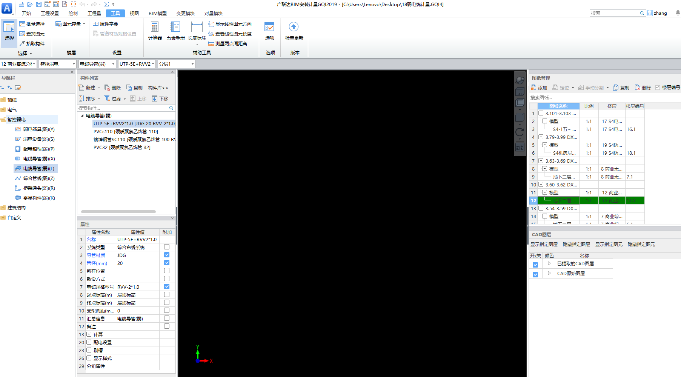Expand 已提取的CAD图层 layer arrow
This screenshot has height=377, width=681.
click(x=549, y=263)
